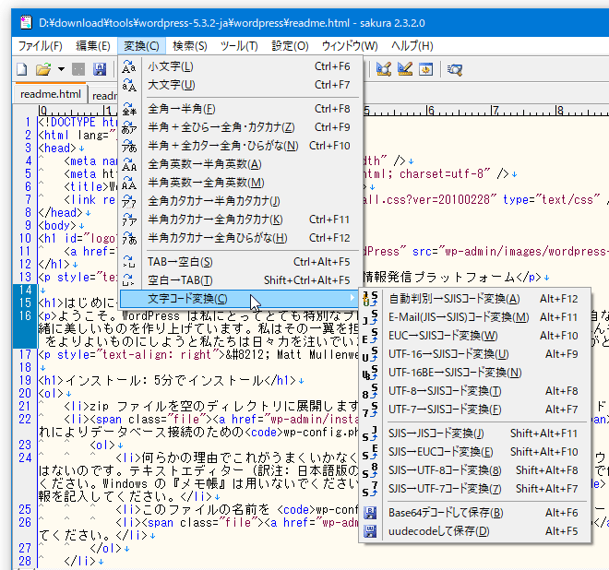Click line number 19 in the gutter
Image resolution: width=609 pixels, height=570 pixels.
point(25,380)
